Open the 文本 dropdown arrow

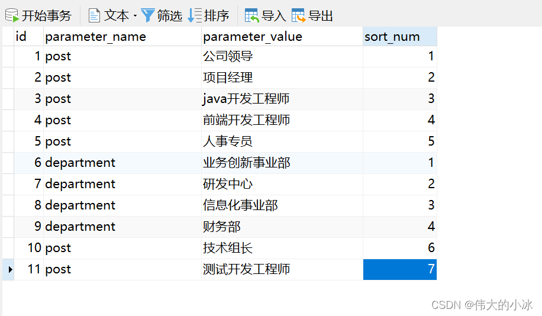coord(135,15)
